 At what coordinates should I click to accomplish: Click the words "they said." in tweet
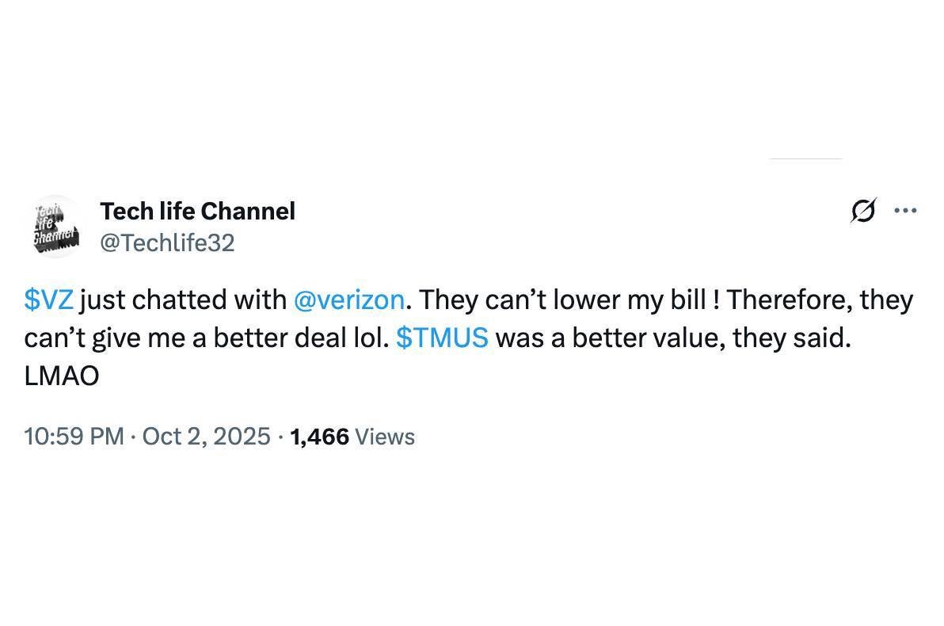point(791,338)
